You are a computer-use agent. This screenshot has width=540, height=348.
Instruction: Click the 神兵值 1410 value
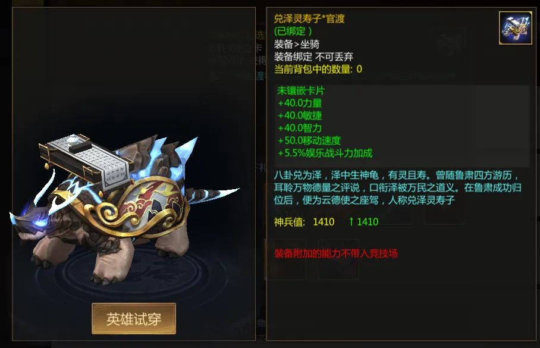(304, 221)
